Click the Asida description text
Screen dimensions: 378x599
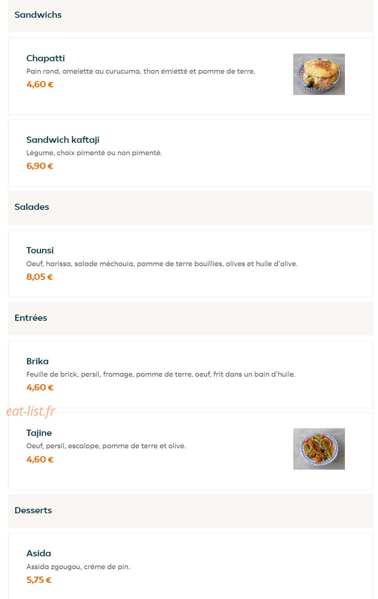[78, 567]
